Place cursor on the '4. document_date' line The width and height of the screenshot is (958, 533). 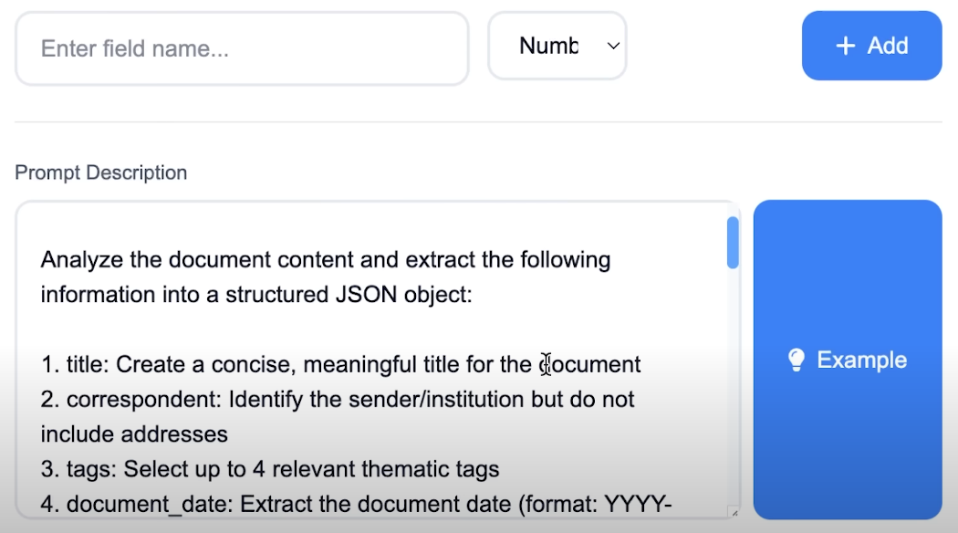click(x=356, y=505)
